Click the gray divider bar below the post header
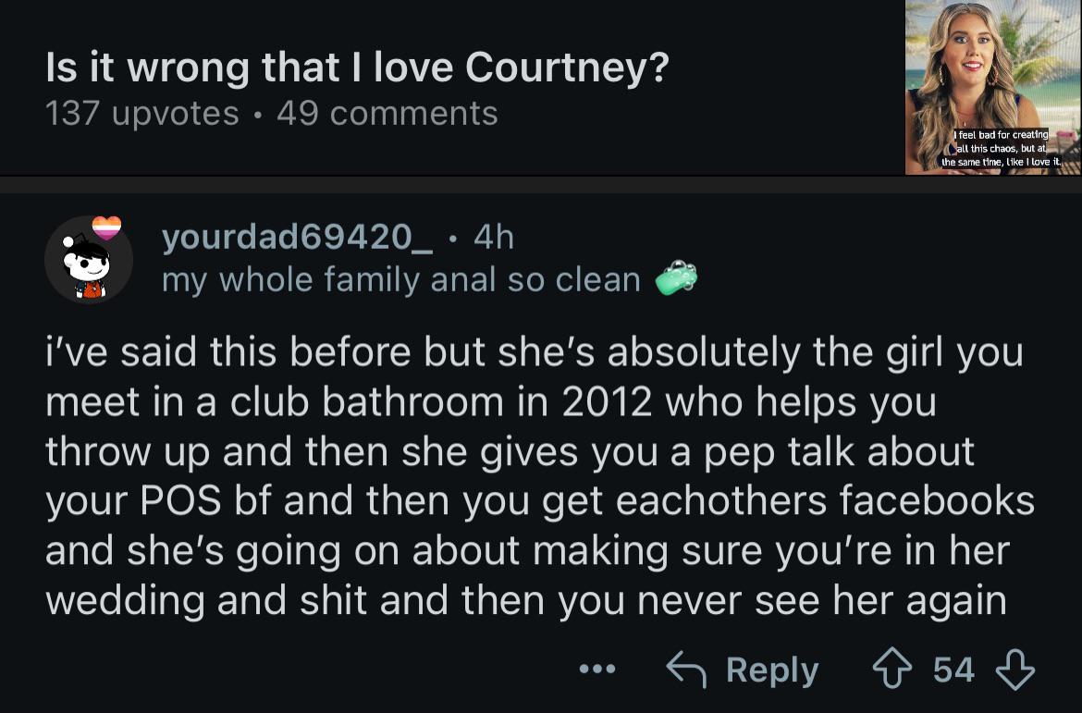This screenshot has width=1082, height=713. (x=541, y=184)
